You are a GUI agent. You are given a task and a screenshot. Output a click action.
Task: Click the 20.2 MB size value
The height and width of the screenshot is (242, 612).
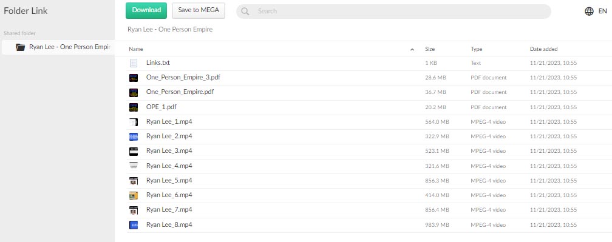(435, 107)
